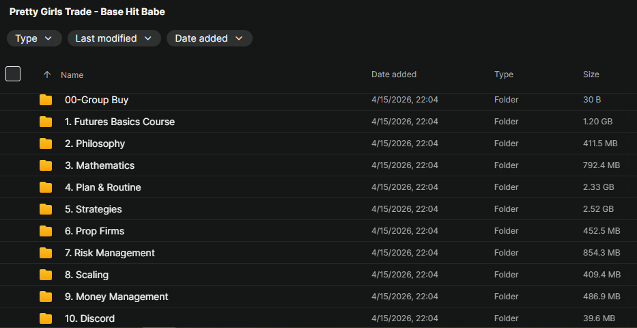Click the Risk Management folder icon
The height and width of the screenshot is (328, 637).
[x=46, y=253]
